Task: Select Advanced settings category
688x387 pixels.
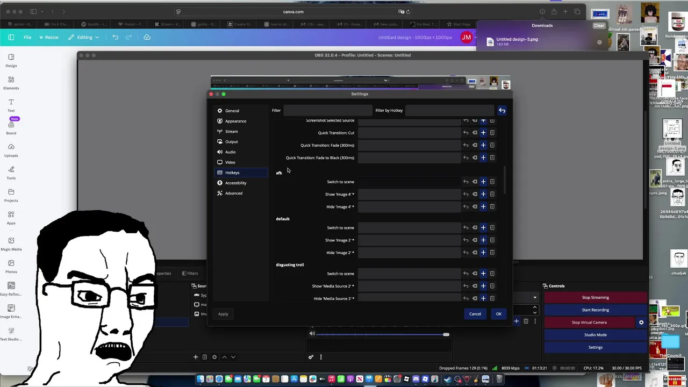Action: 241,193
